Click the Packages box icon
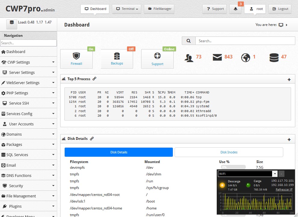 [3, 145]
